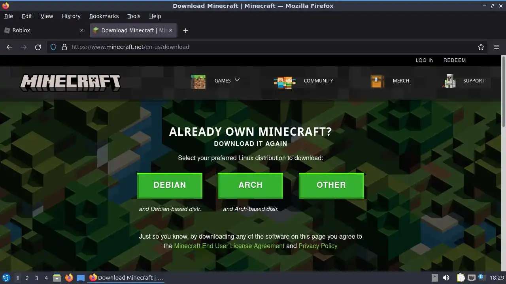
Task: Open Minecraft End User License Agreement
Action: coord(229,246)
